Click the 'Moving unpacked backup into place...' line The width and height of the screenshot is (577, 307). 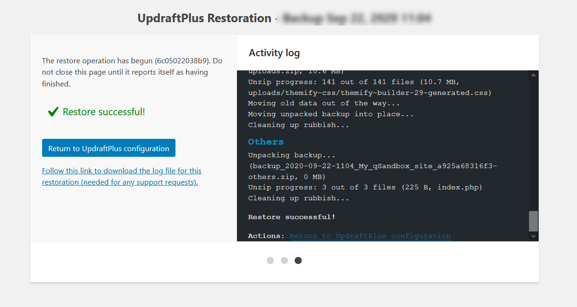point(331,114)
